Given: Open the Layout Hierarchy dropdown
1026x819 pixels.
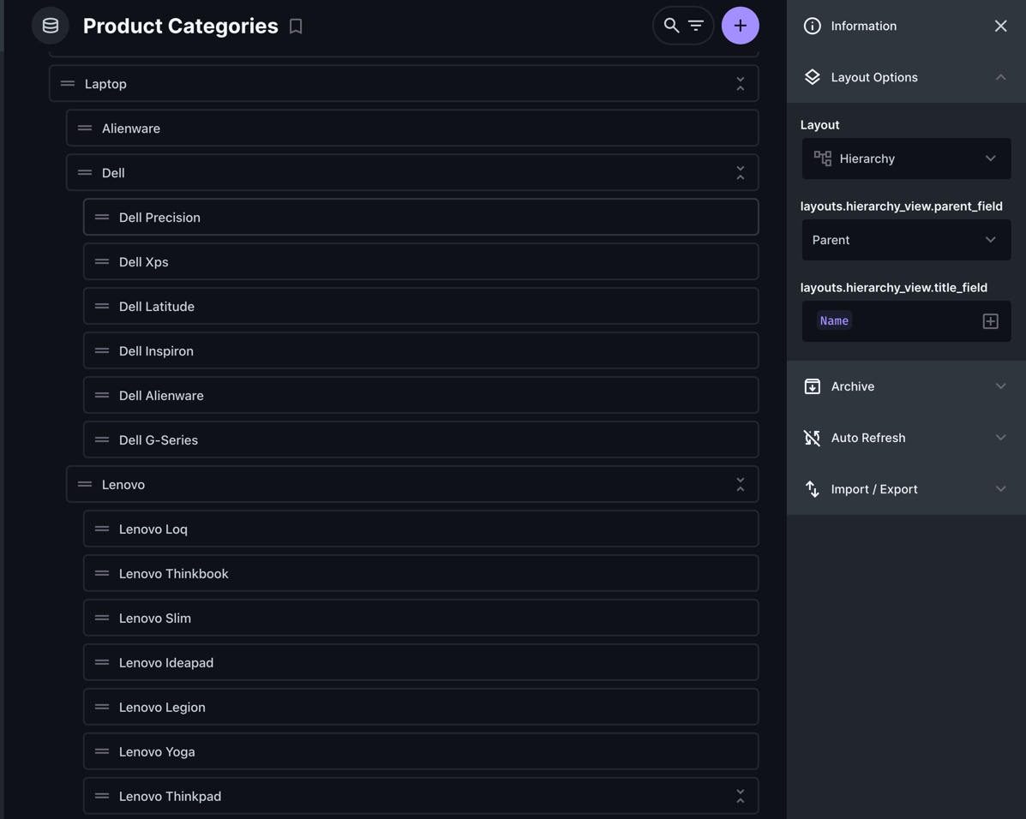Looking at the screenshot, I should (906, 158).
